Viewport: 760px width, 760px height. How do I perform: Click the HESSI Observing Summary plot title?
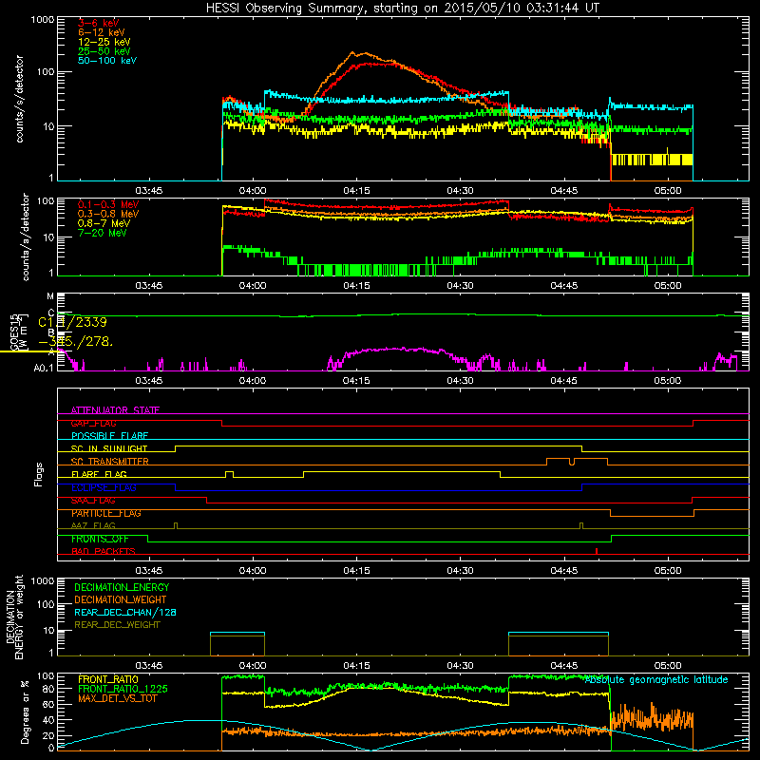[402, 8]
